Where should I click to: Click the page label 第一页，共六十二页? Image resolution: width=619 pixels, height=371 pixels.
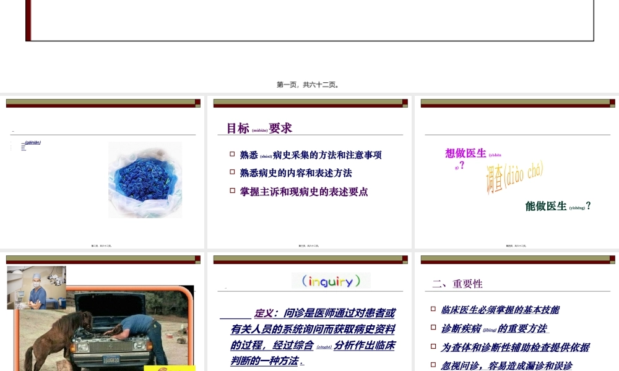pyautogui.click(x=309, y=85)
